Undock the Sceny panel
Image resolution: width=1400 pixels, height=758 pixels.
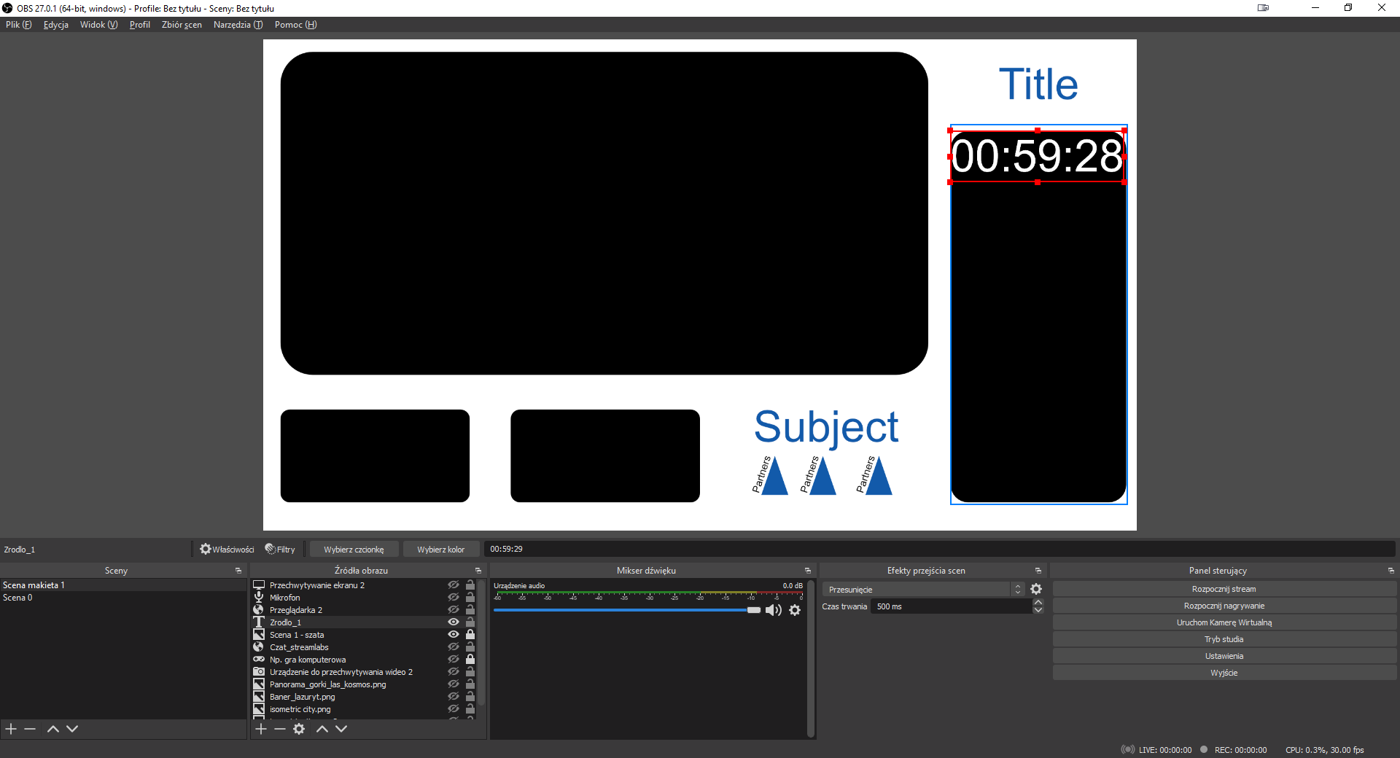coord(238,571)
